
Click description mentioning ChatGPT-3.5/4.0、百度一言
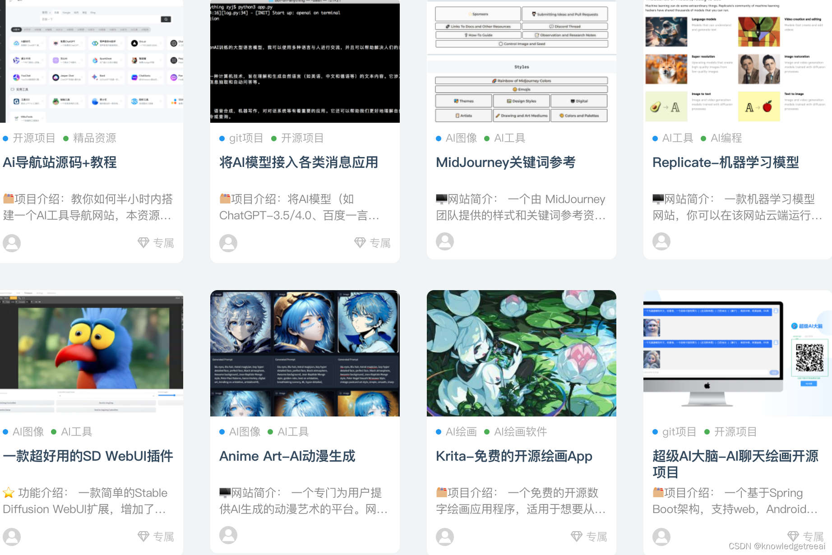[x=299, y=207]
